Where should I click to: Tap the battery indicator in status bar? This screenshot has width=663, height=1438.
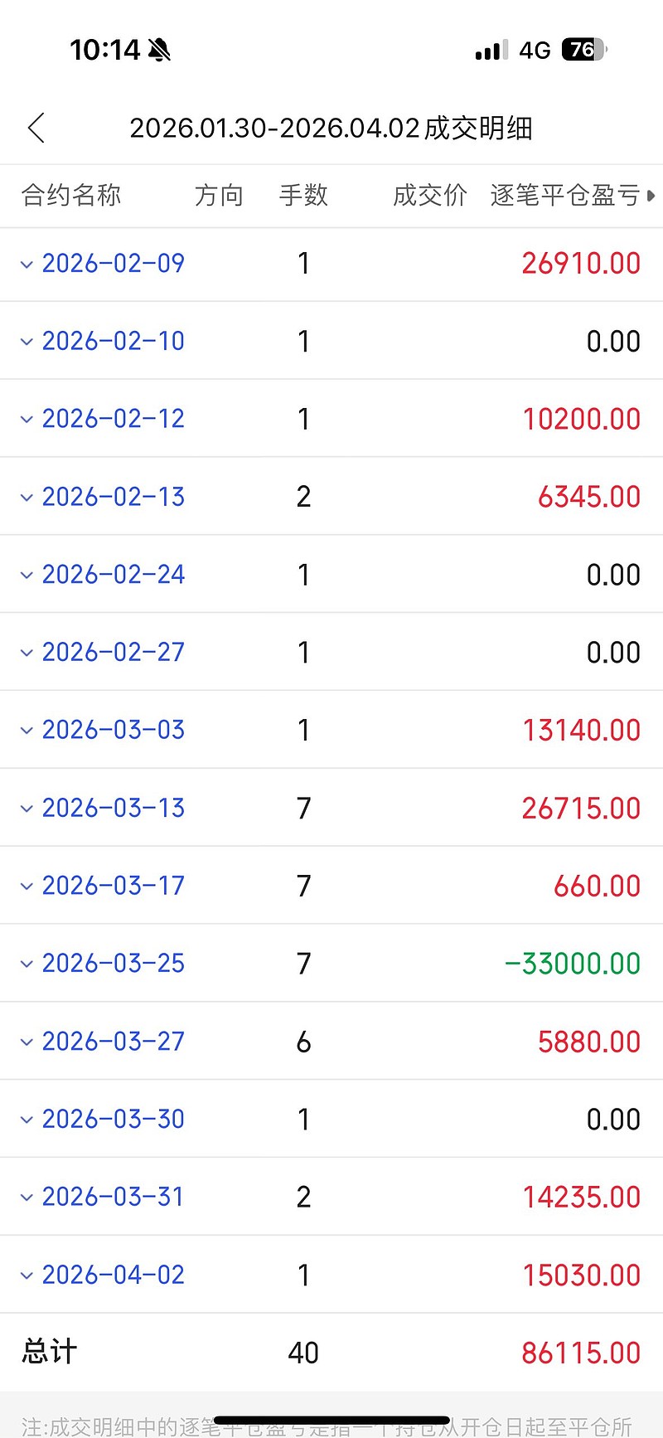[x=583, y=50]
